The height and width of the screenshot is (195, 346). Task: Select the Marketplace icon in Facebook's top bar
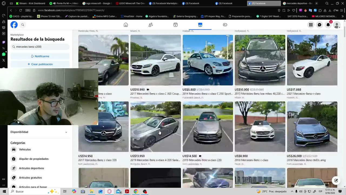point(200,25)
